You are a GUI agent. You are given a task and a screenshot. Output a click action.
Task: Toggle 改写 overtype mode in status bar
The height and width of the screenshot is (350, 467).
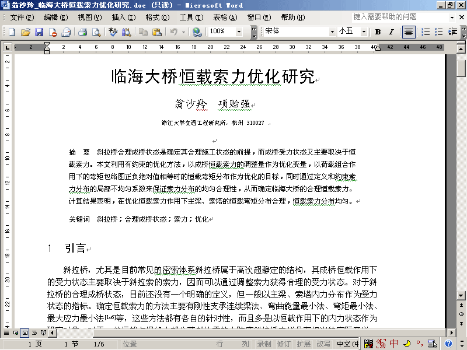coord(323,344)
